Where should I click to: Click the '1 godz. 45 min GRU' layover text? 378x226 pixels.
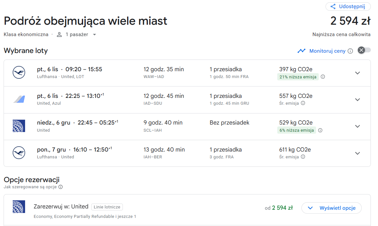pyautogui.click(x=229, y=103)
